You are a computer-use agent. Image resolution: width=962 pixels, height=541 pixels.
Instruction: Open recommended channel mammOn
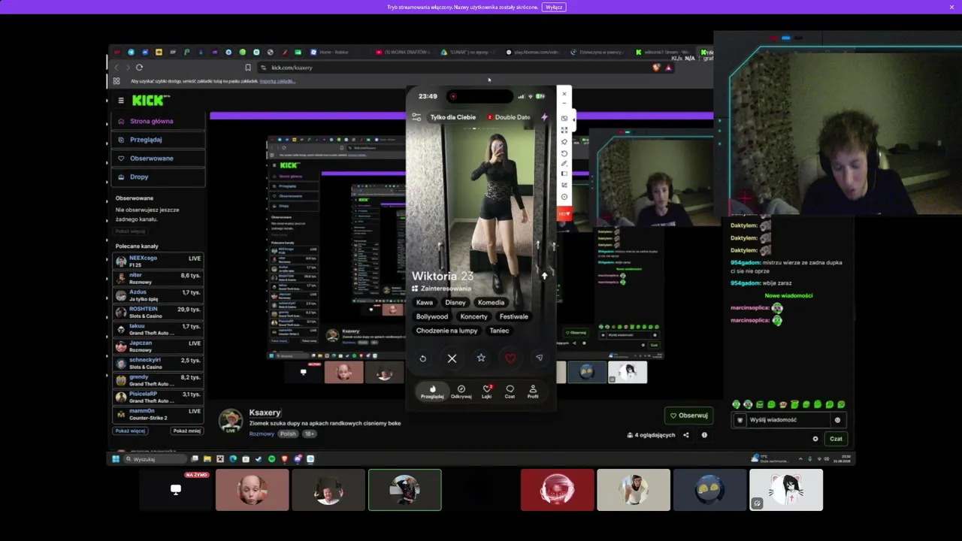coord(158,414)
